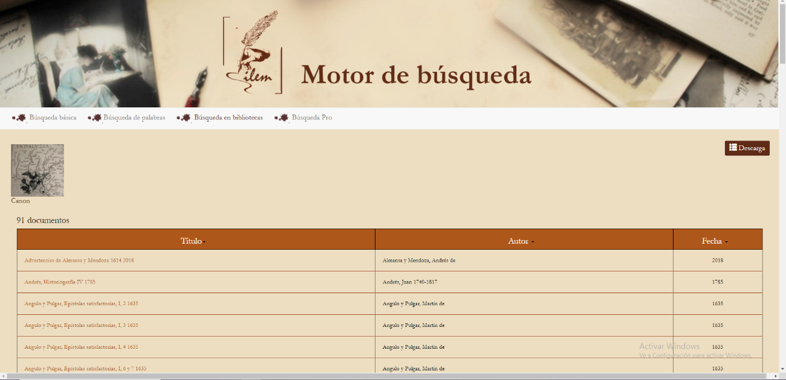The width and height of the screenshot is (786, 380).
Task: Click the vertical page scrollbar
Action: (x=782, y=181)
